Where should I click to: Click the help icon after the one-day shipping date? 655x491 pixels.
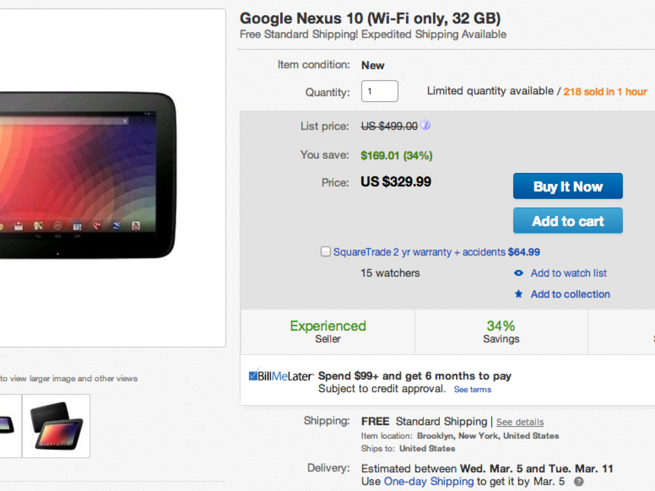click(579, 482)
